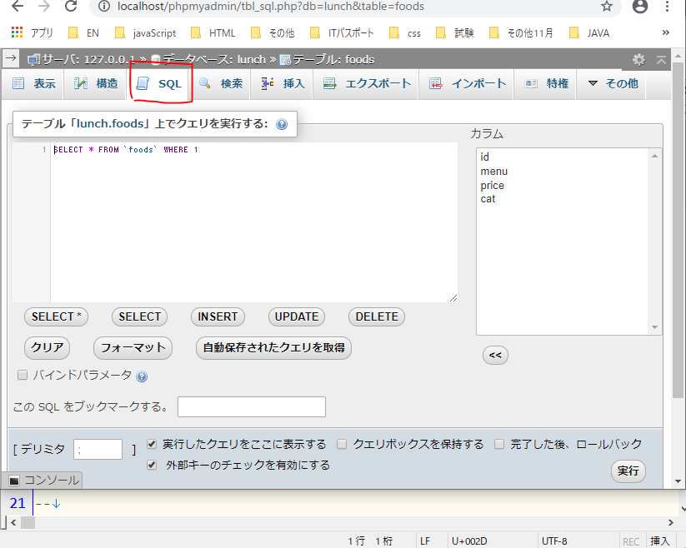Select the menu column in list
The height and width of the screenshot is (548, 686).
(x=494, y=172)
